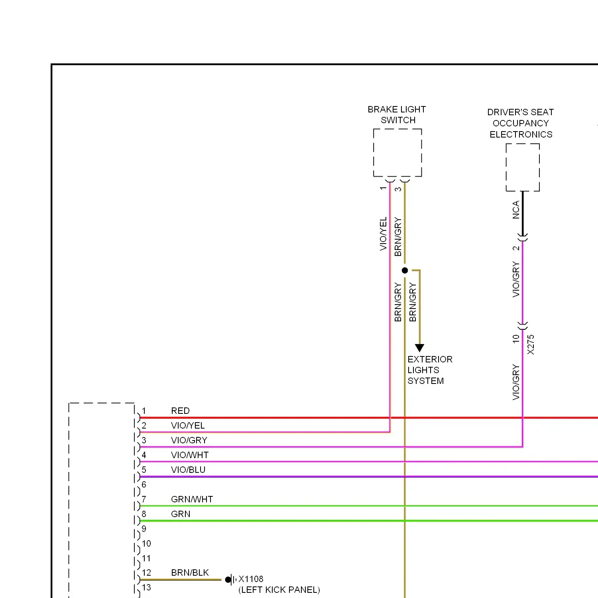
Task: Click the X1108 ground label
Action: pos(251,579)
